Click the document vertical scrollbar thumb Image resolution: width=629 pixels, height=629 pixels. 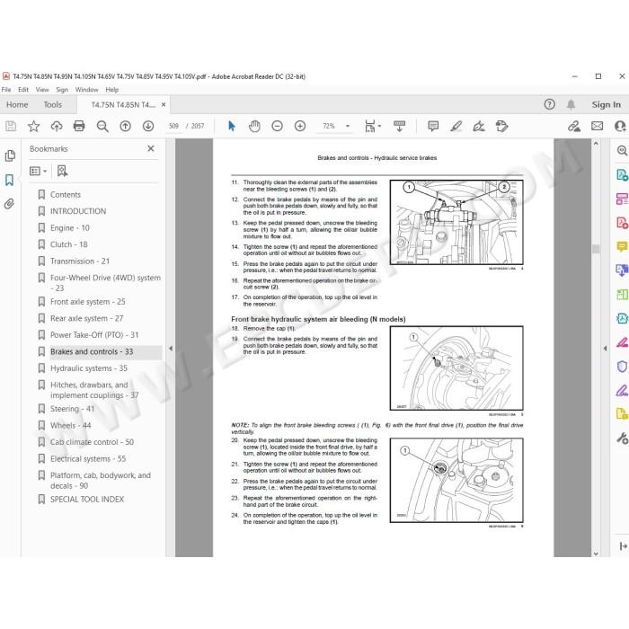click(596, 249)
